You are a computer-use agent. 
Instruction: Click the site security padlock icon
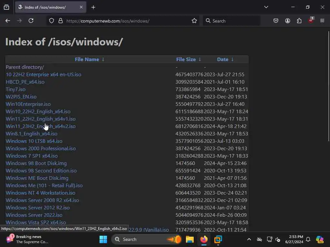click(61, 21)
